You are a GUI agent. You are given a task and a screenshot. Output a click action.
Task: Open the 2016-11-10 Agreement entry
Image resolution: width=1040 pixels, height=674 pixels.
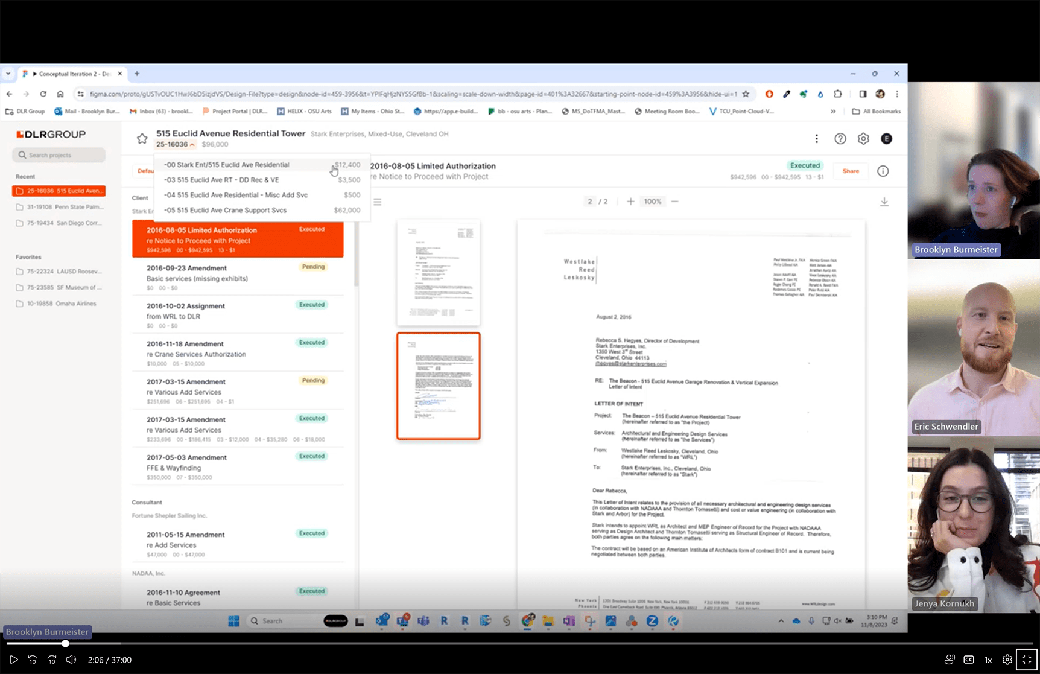click(238, 597)
